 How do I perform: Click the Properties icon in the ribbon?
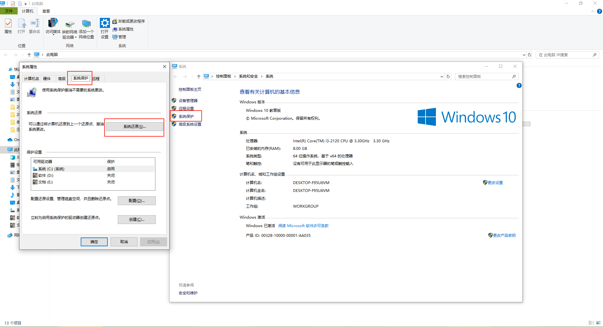[8, 23]
